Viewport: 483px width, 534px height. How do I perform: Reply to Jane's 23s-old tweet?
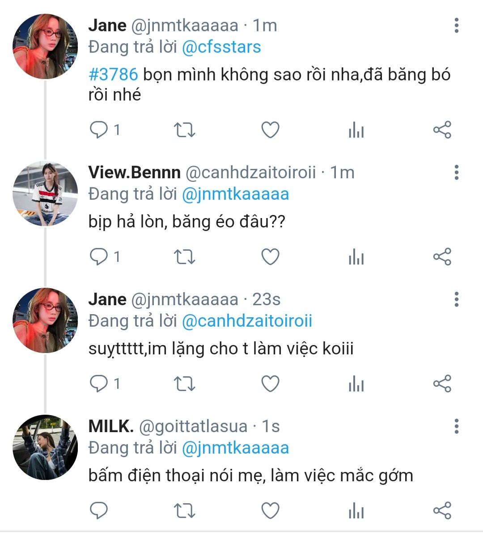99,384
